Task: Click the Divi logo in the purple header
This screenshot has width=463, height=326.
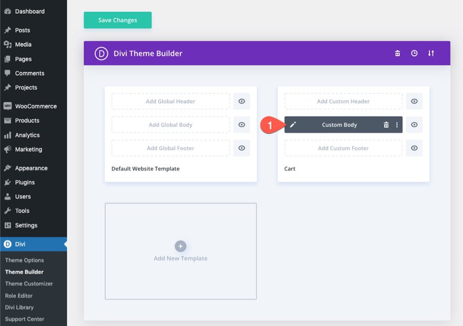Action: (101, 53)
